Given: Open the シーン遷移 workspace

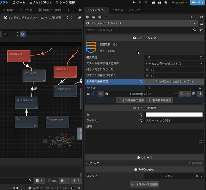Looking at the screenshot, I should pyautogui.click(x=65, y=2).
